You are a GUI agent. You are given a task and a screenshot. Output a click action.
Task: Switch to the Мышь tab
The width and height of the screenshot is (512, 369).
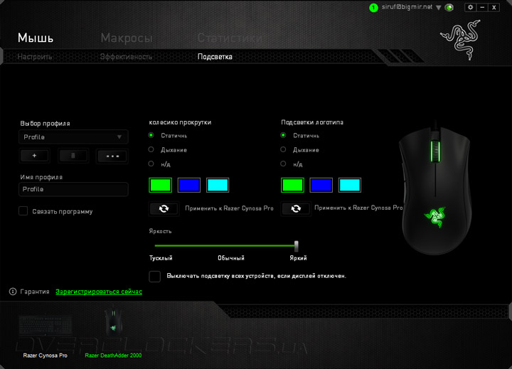coord(36,38)
